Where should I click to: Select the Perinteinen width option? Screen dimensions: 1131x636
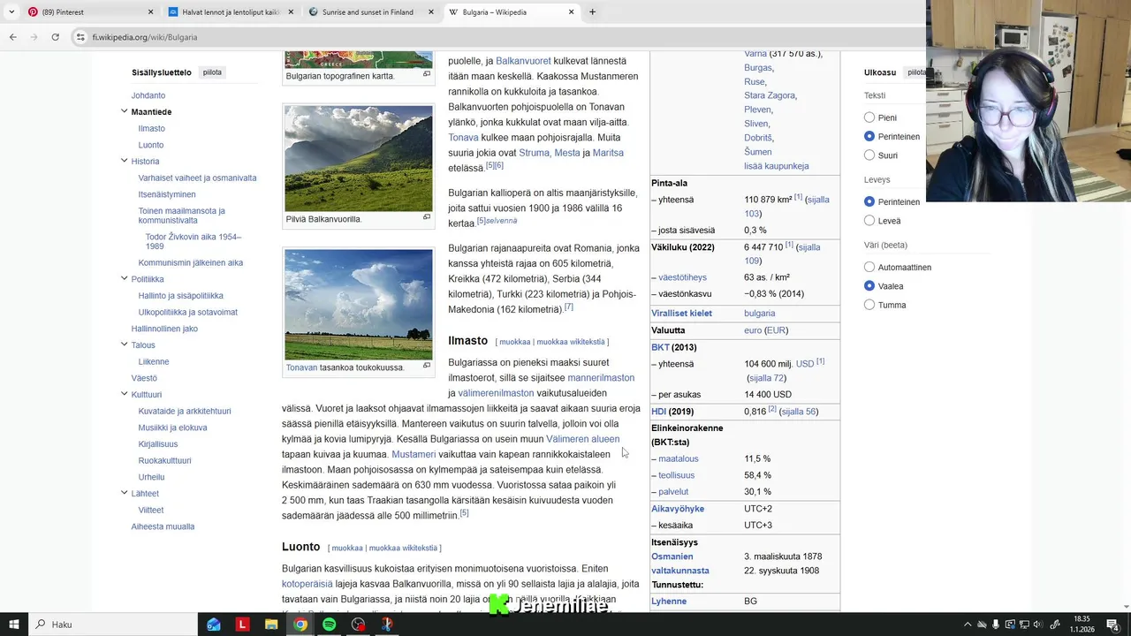869,201
